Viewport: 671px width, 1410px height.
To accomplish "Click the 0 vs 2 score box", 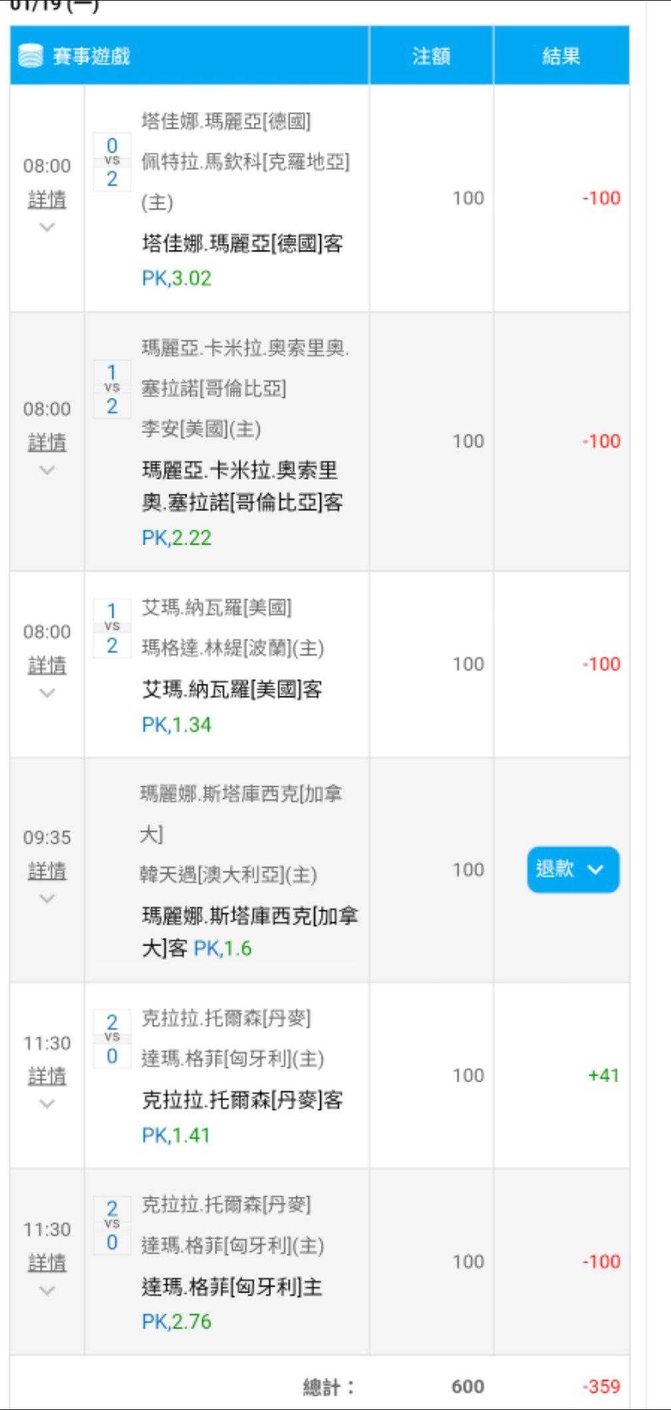I will (x=112, y=162).
